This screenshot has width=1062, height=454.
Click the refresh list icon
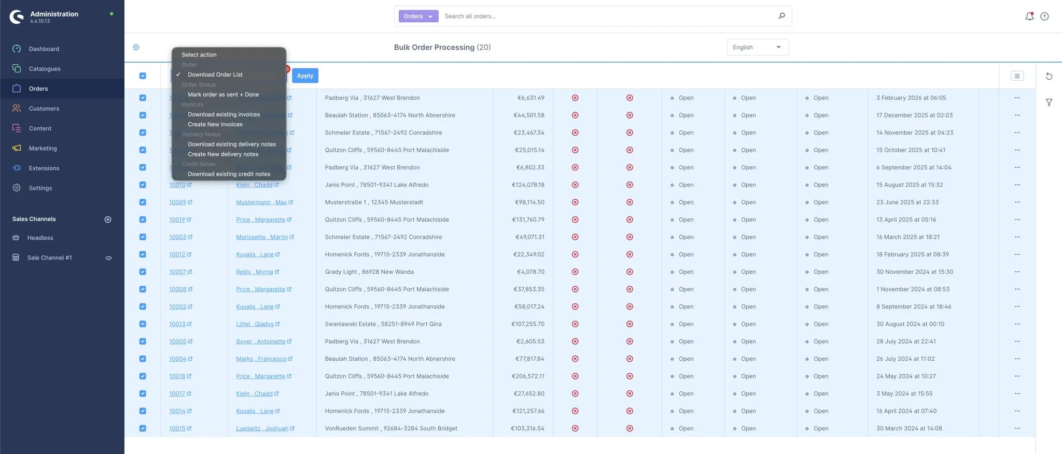(x=1049, y=76)
